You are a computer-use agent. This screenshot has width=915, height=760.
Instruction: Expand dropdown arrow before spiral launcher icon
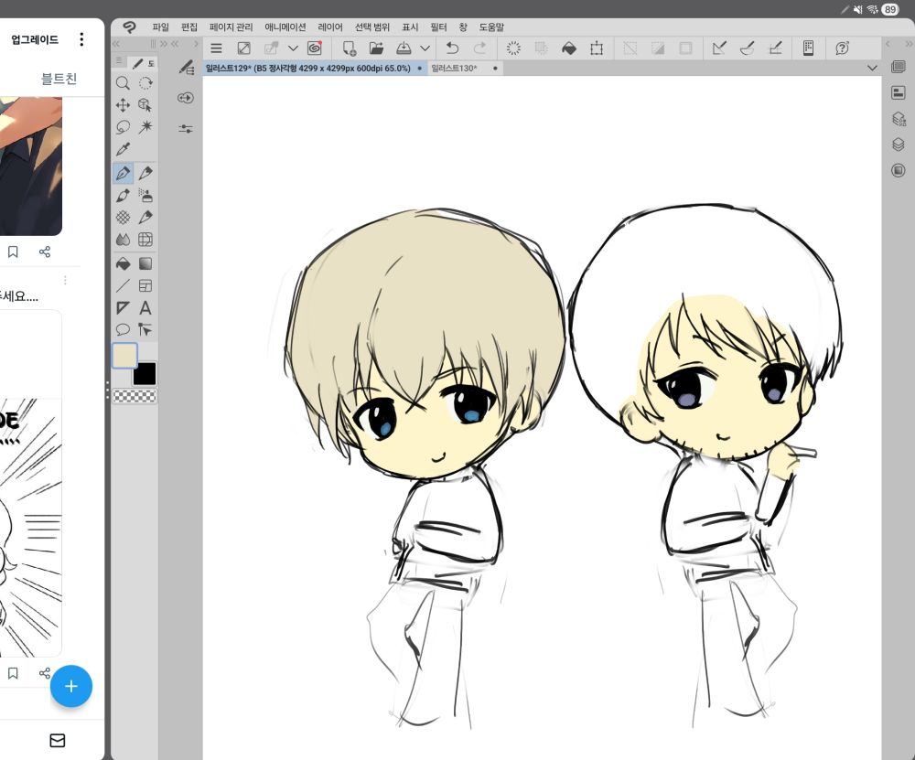point(293,48)
